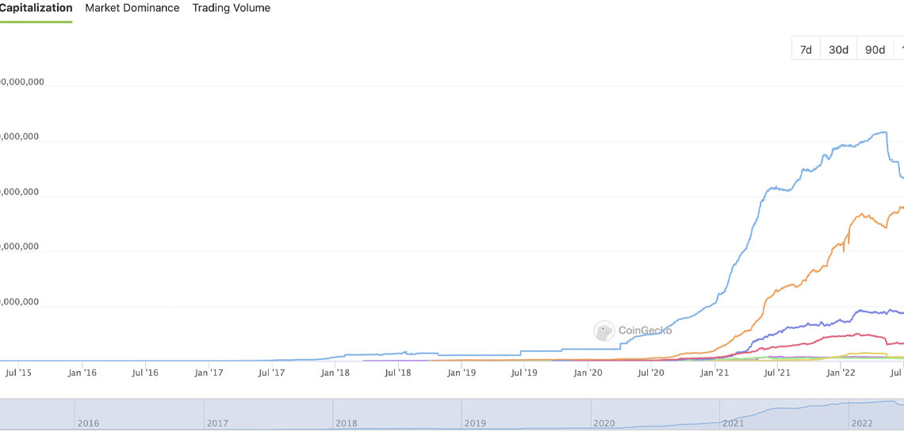
Task: Open the Trading Volume tab
Action: (231, 8)
